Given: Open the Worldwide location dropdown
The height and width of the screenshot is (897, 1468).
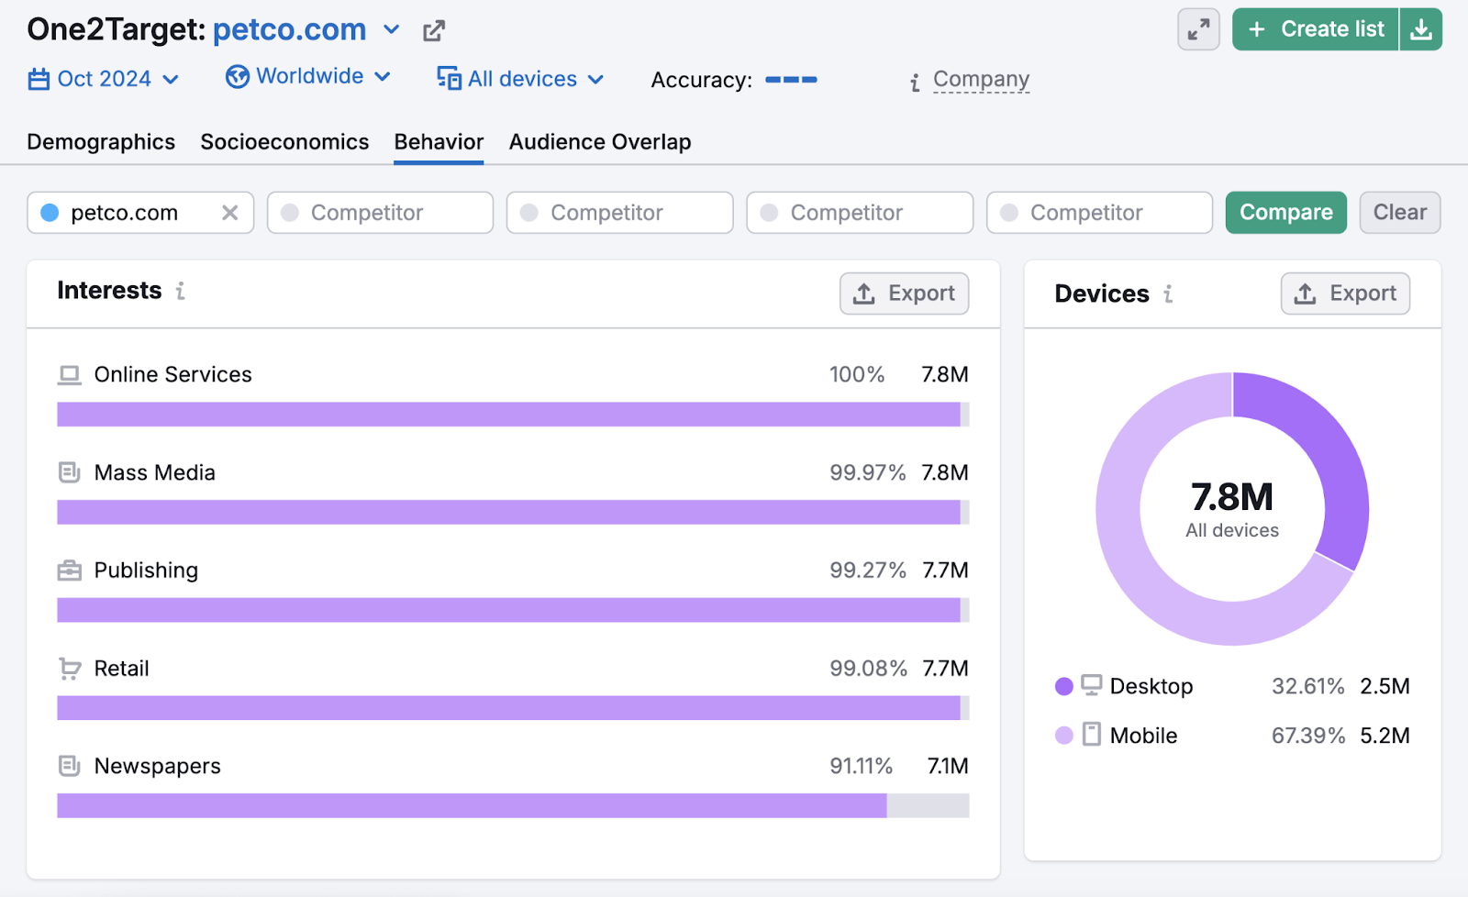Looking at the screenshot, I should [x=309, y=77].
